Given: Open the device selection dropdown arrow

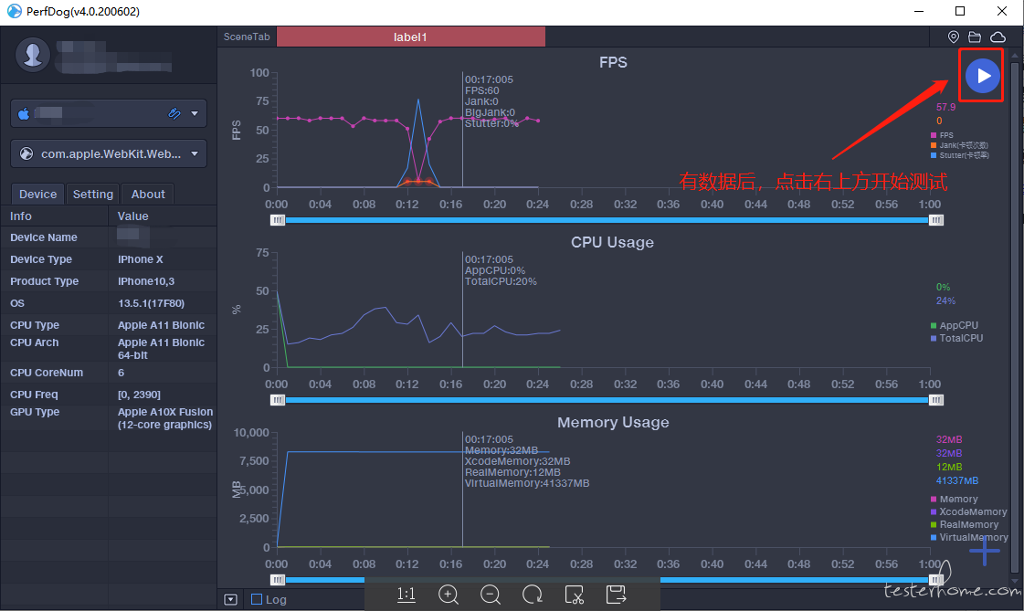Looking at the screenshot, I should [195, 113].
